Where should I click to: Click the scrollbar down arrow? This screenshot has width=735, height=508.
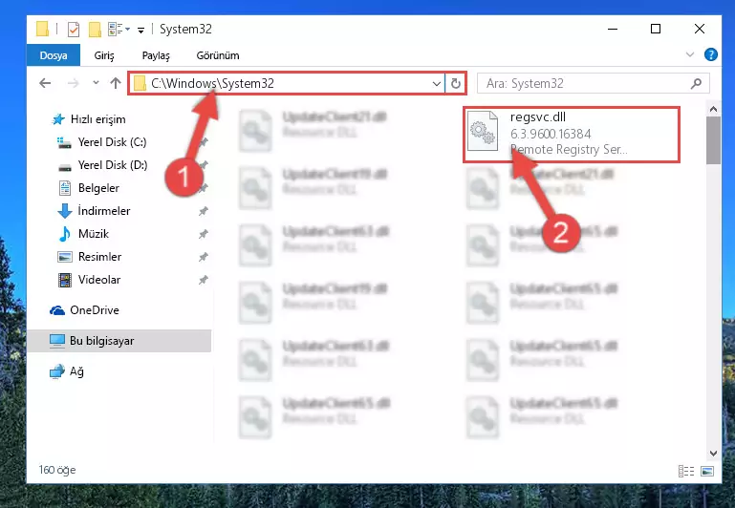713,454
